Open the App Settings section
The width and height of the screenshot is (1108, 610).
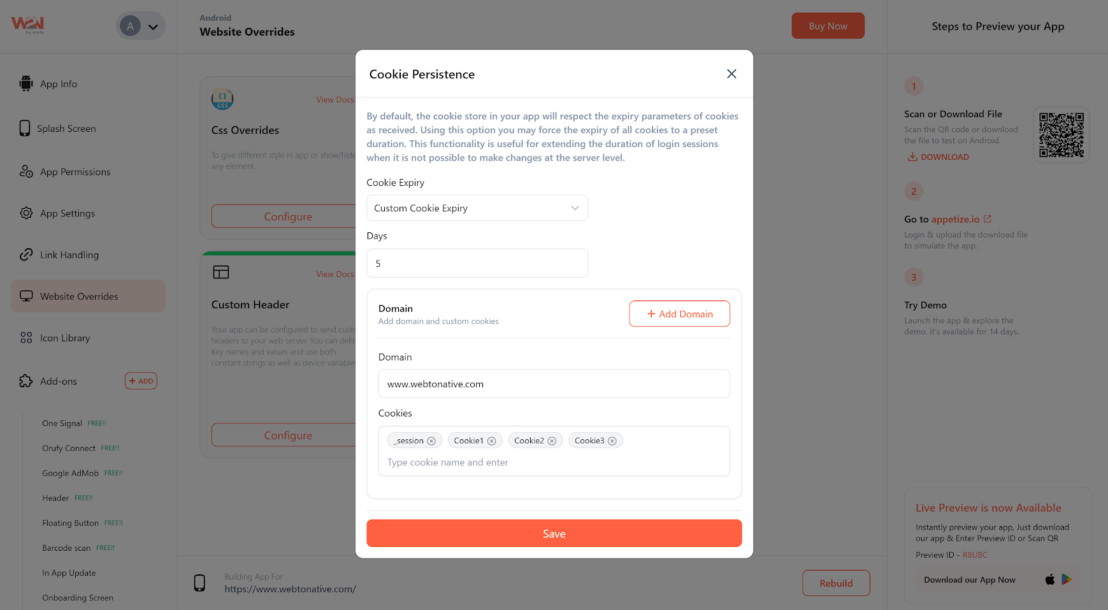tap(67, 213)
